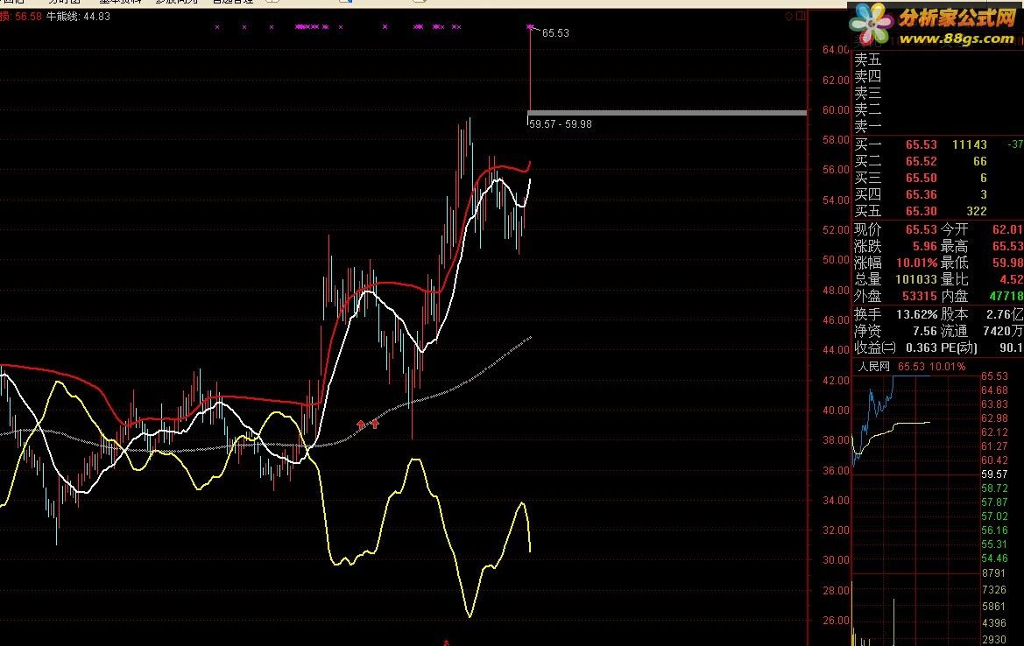1024x646 pixels.
Task: Click the magenta marker above the 65.53 peak
Action: [530, 27]
